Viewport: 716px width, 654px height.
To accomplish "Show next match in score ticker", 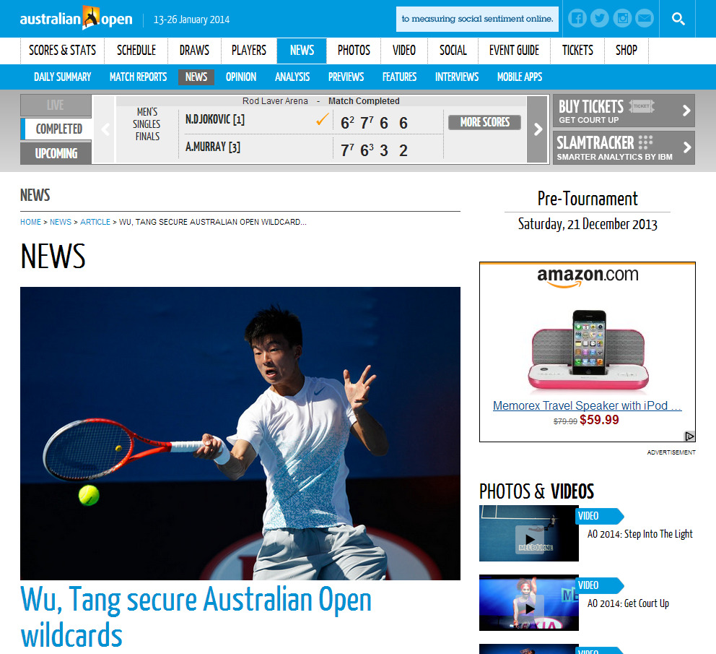I will point(538,129).
